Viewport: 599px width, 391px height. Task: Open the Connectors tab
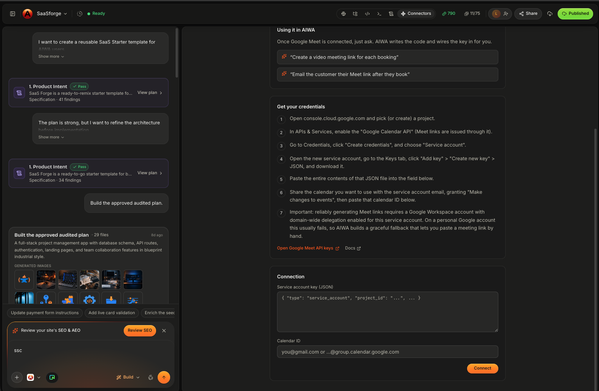[x=416, y=14]
